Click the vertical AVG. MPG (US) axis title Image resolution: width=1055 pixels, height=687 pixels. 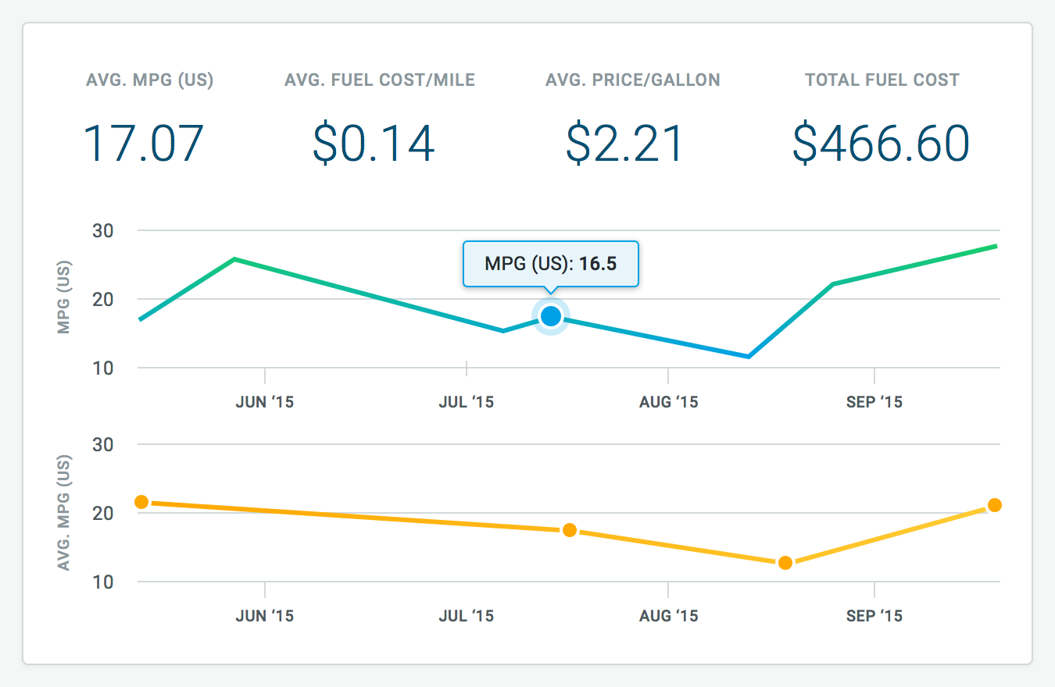tap(64, 513)
